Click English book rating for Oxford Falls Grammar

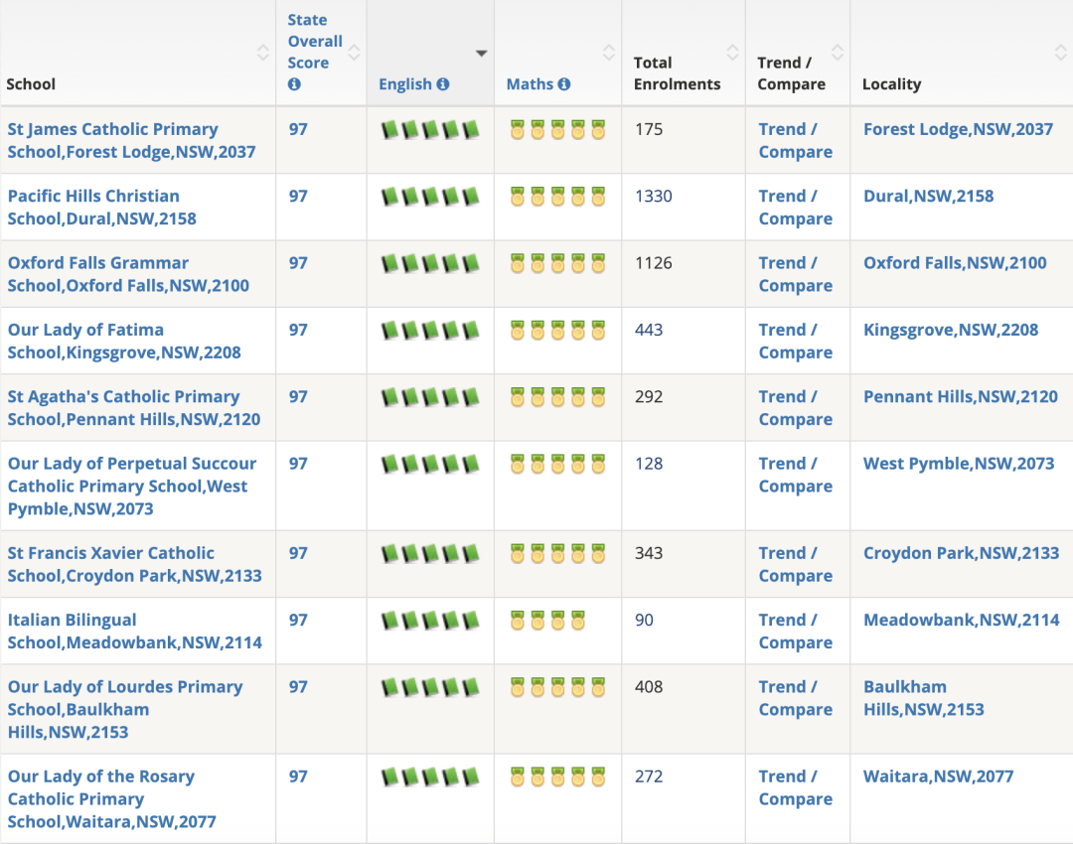click(x=430, y=263)
